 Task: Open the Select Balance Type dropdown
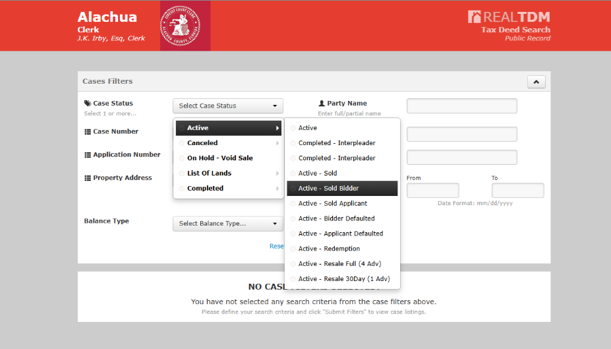228,224
